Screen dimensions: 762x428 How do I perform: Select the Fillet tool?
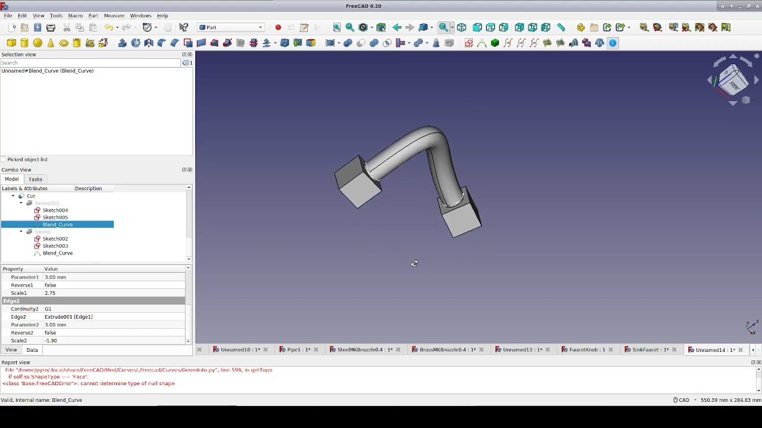pos(162,43)
